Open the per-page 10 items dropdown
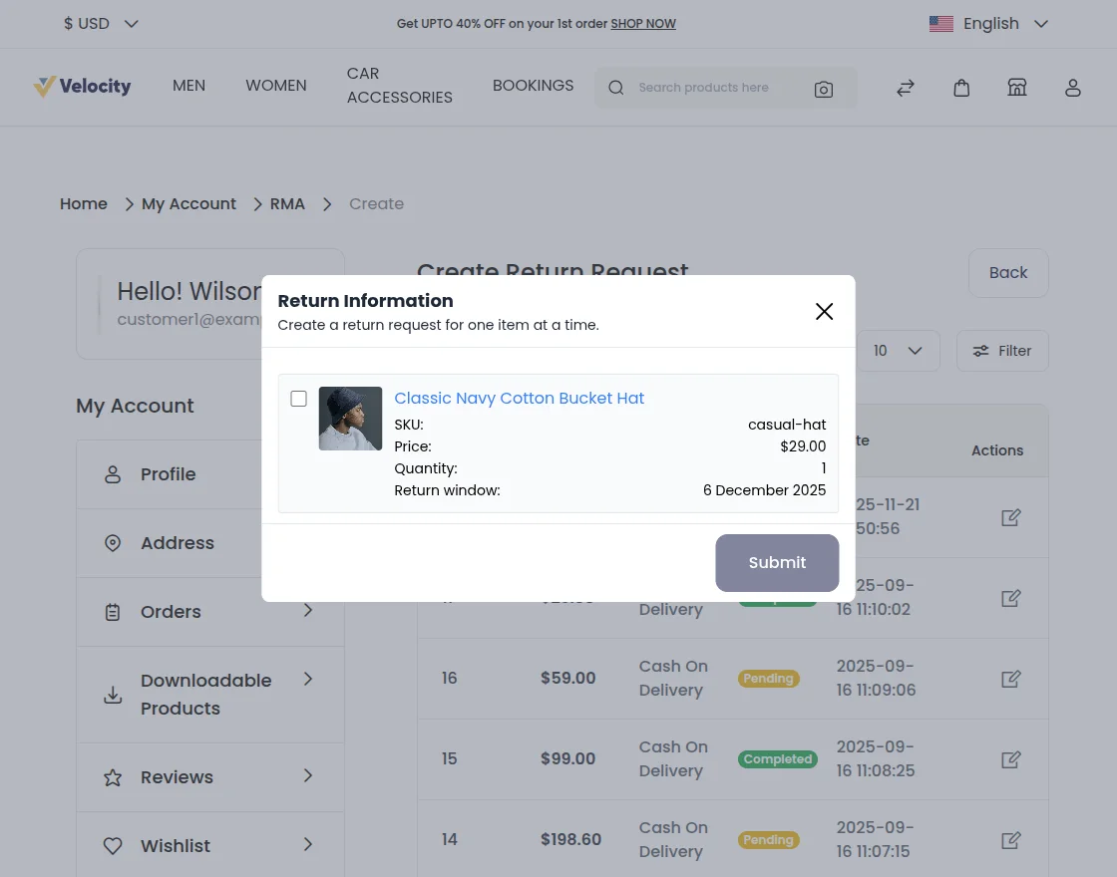Image resolution: width=1117 pixels, height=877 pixels. 898,351
